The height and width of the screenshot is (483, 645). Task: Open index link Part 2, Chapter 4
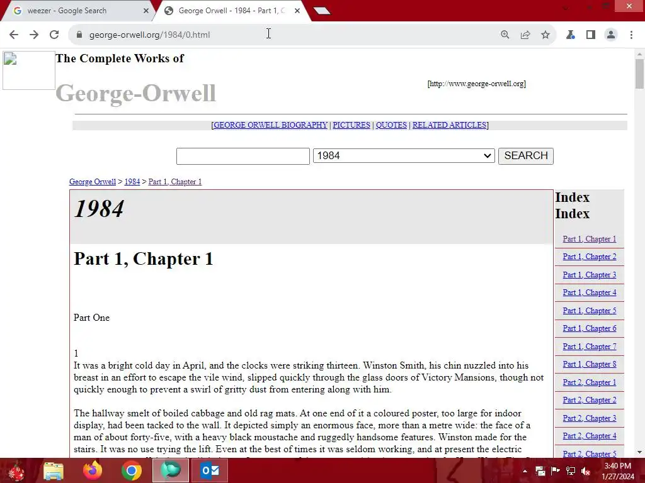[590, 436]
